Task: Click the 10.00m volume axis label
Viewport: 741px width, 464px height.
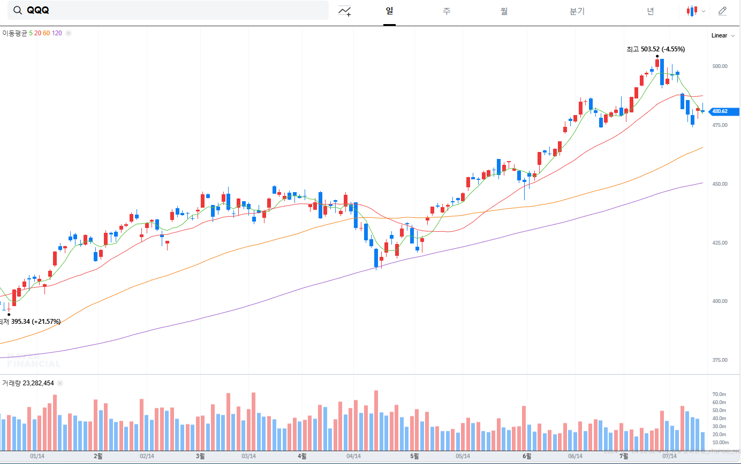Action: [x=720, y=443]
